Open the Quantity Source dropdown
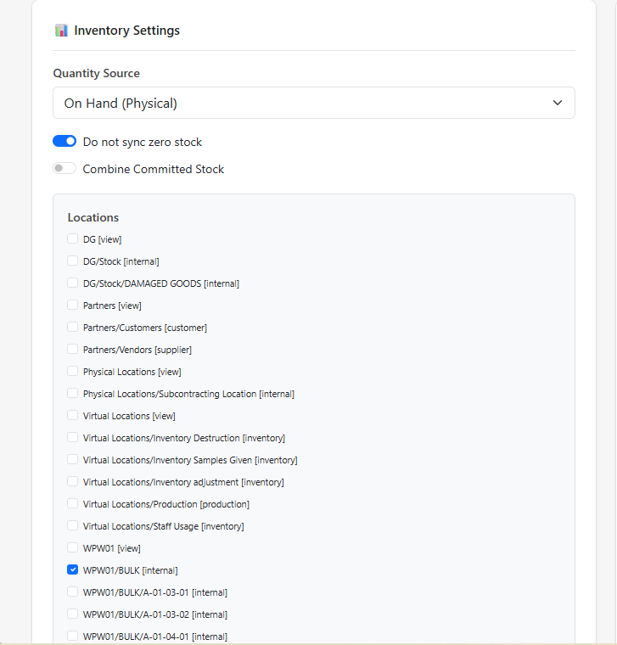Image resolution: width=617 pixels, height=645 pixels. 313,103
